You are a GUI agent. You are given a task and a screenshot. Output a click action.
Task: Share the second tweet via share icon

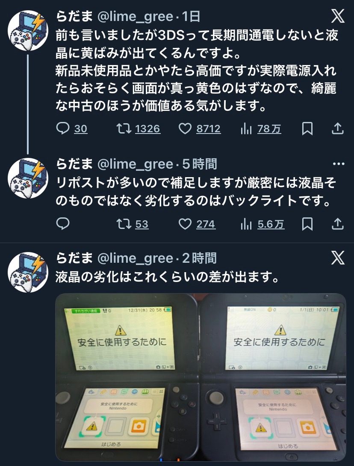[338, 224]
